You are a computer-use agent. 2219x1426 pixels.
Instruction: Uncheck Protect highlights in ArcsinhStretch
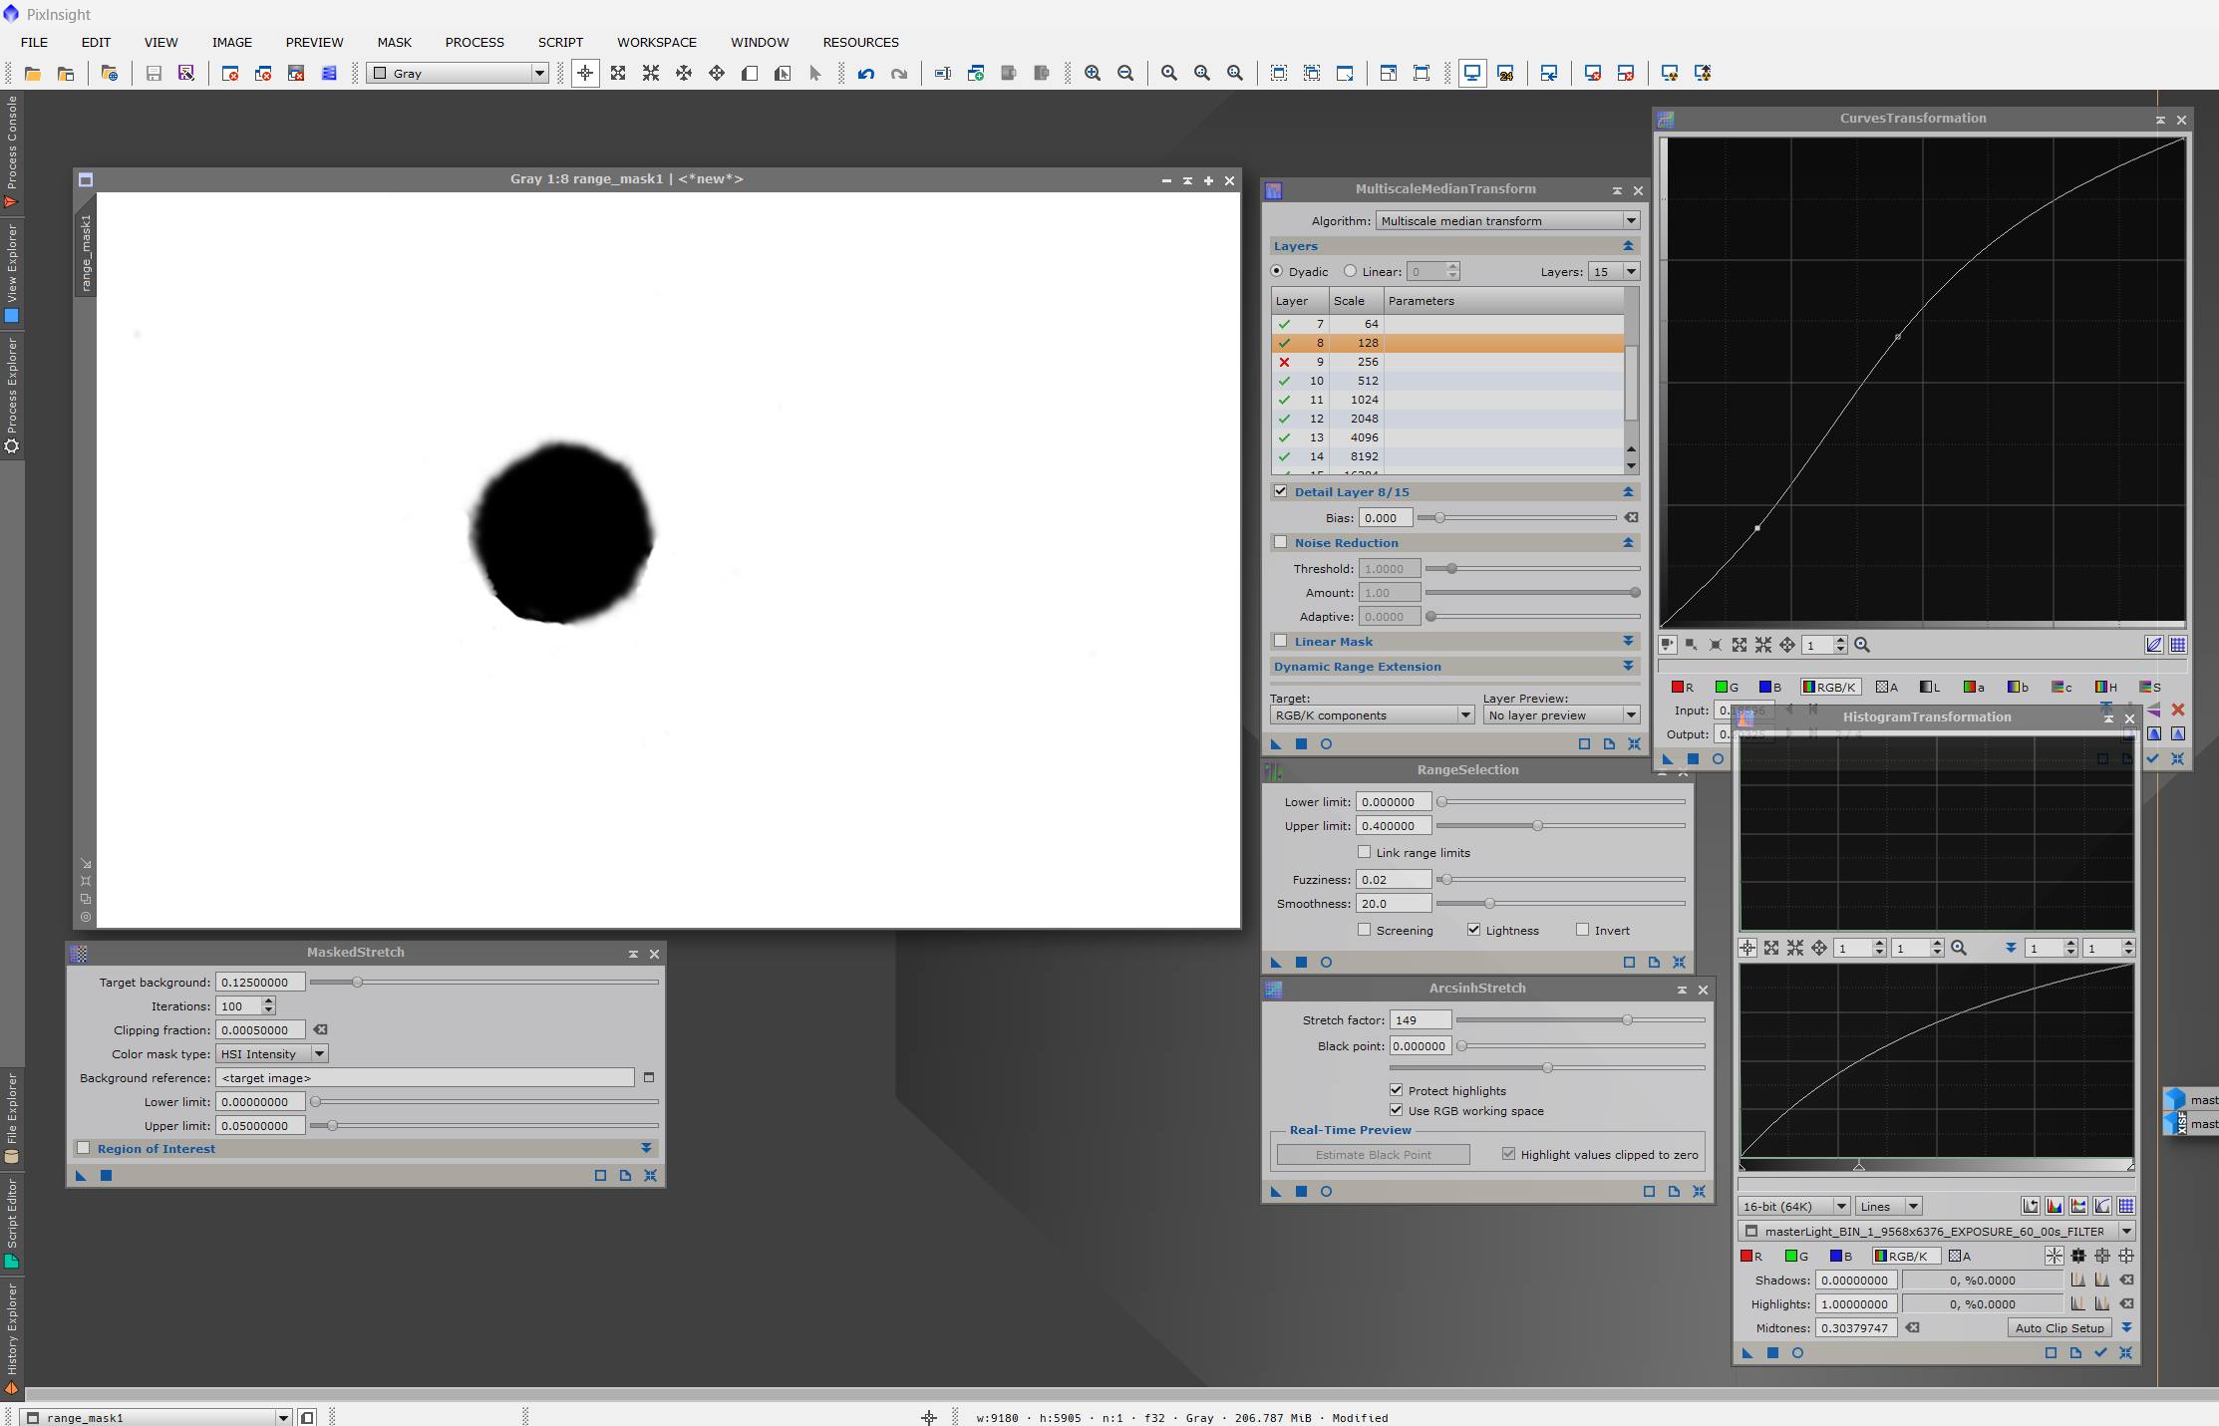point(1396,1091)
